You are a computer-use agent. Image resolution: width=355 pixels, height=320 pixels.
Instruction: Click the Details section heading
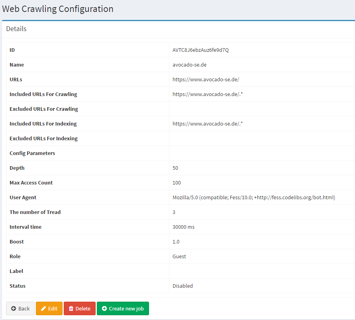coord(16,29)
